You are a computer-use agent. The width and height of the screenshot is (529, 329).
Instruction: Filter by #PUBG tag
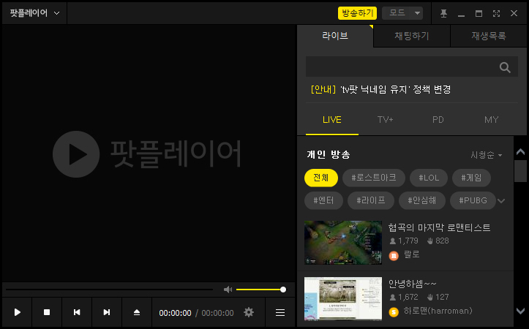(473, 200)
